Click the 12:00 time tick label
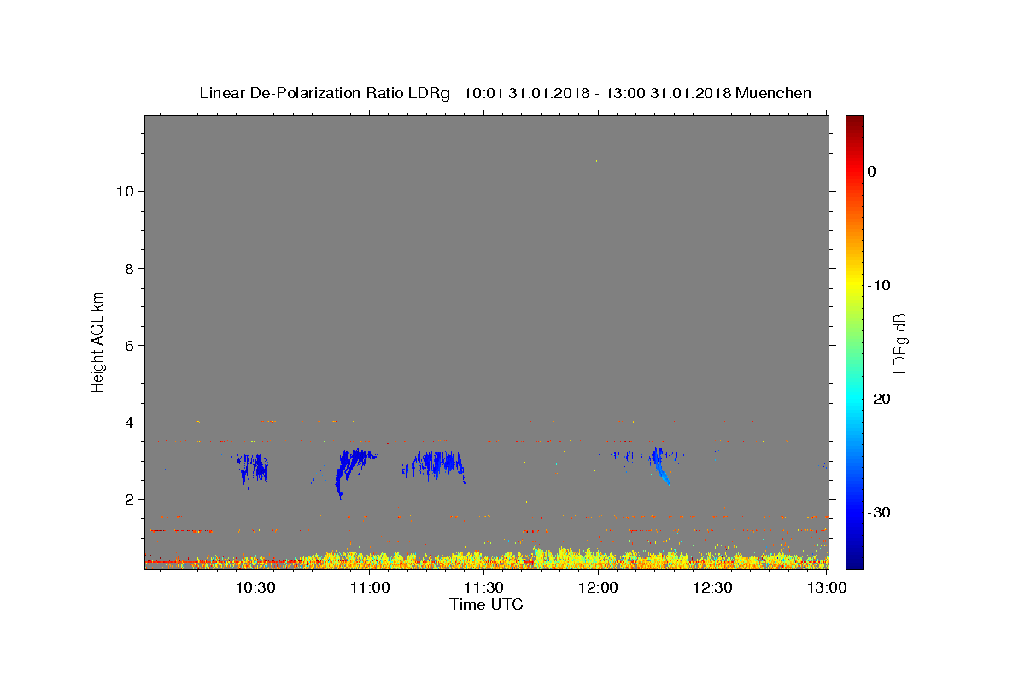The height and width of the screenshot is (683, 1025). coord(598,587)
